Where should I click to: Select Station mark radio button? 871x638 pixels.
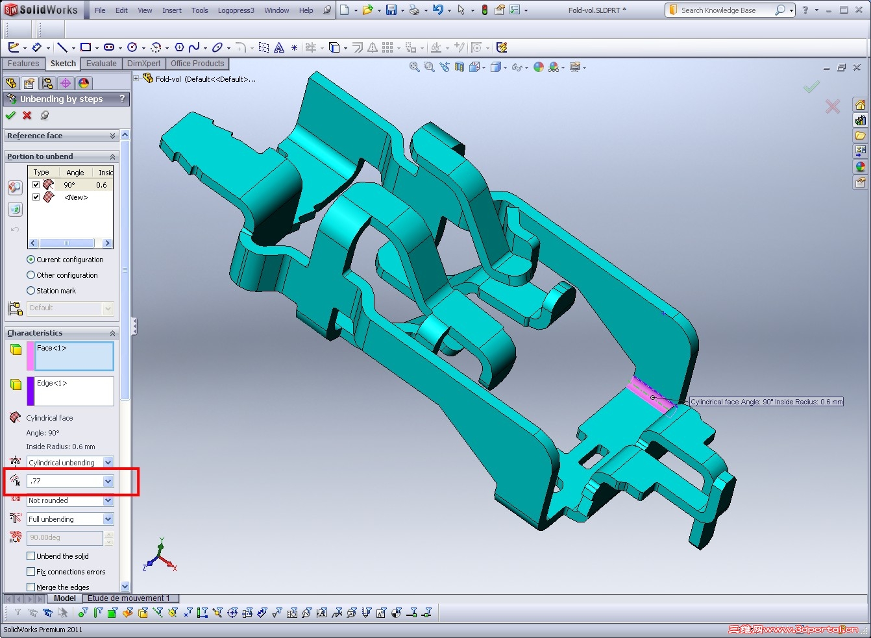click(31, 291)
